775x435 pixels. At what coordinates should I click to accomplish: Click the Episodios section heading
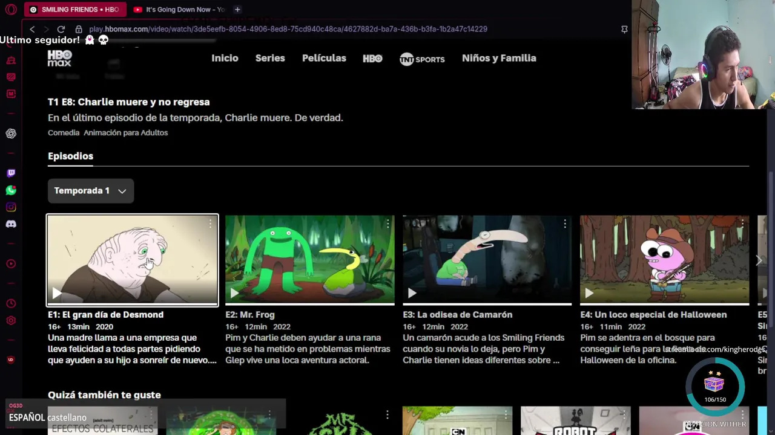click(70, 156)
